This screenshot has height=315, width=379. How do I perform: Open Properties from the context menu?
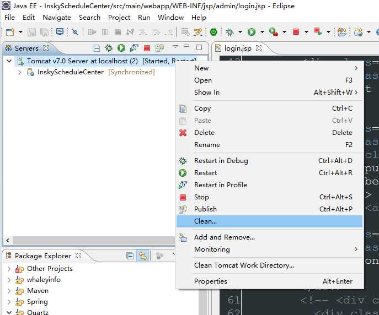coord(270,281)
